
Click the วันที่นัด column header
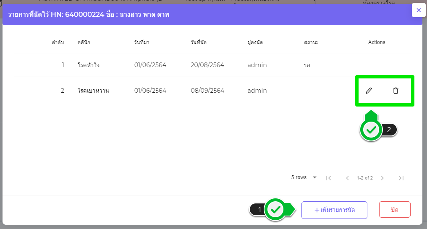tap(199, 42)
